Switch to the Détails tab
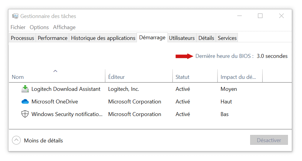Viewport: 302px width, 161px height. pyautogui.click(x=206, y=38)
